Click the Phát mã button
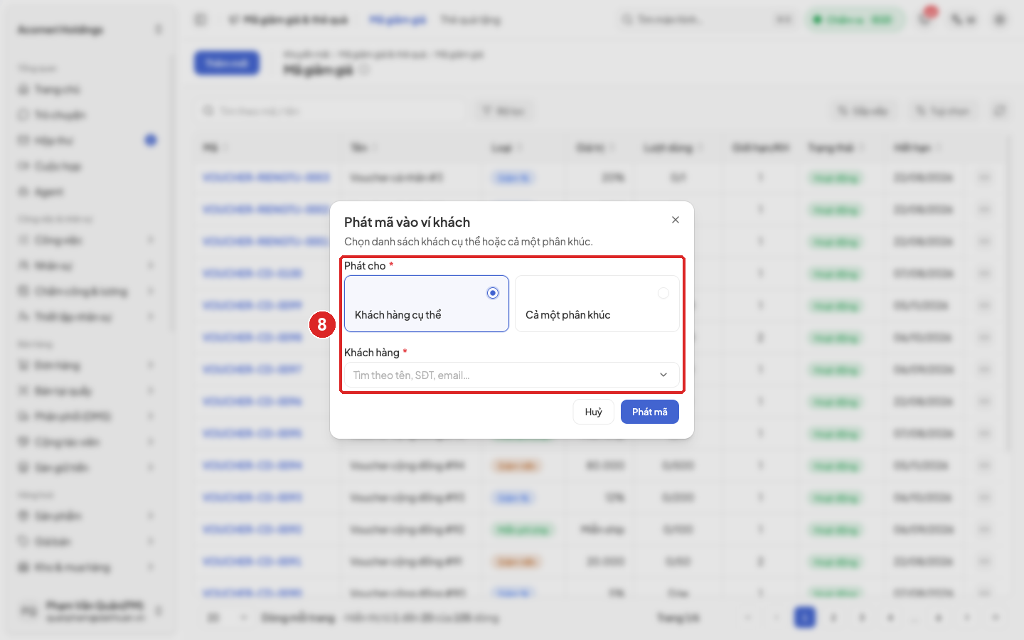The image size is (1024, 640). (x=650, y=412)
